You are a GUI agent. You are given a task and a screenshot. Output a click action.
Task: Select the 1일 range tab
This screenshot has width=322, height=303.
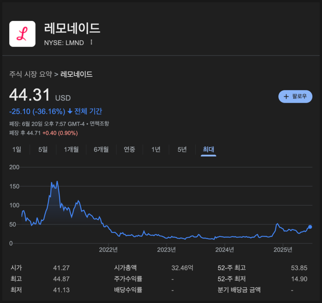pyautogui.click(x=17, y=149)
